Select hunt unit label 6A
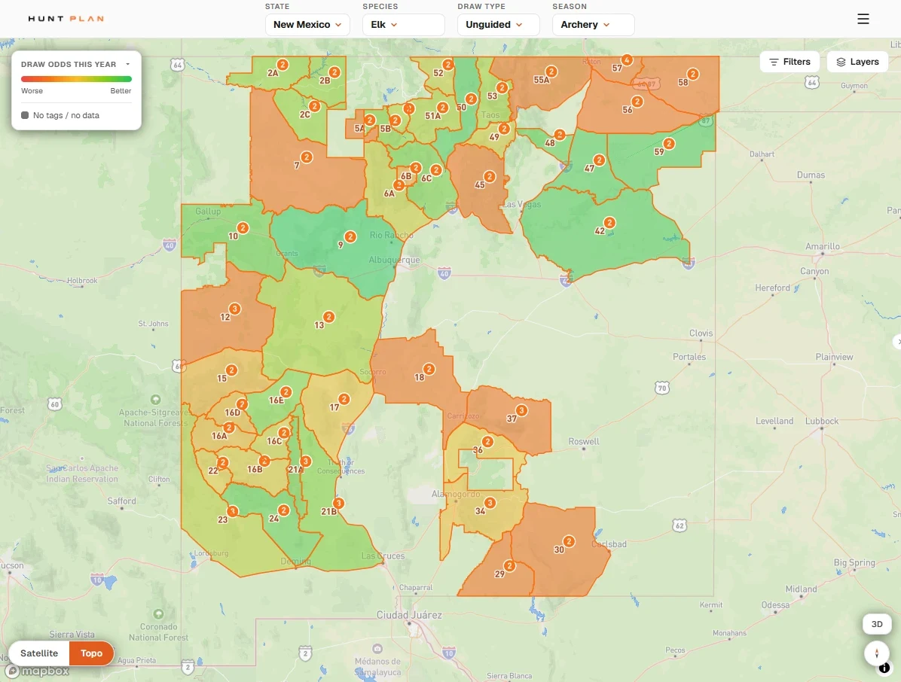The image size is (901, 682). click(389, 193)
